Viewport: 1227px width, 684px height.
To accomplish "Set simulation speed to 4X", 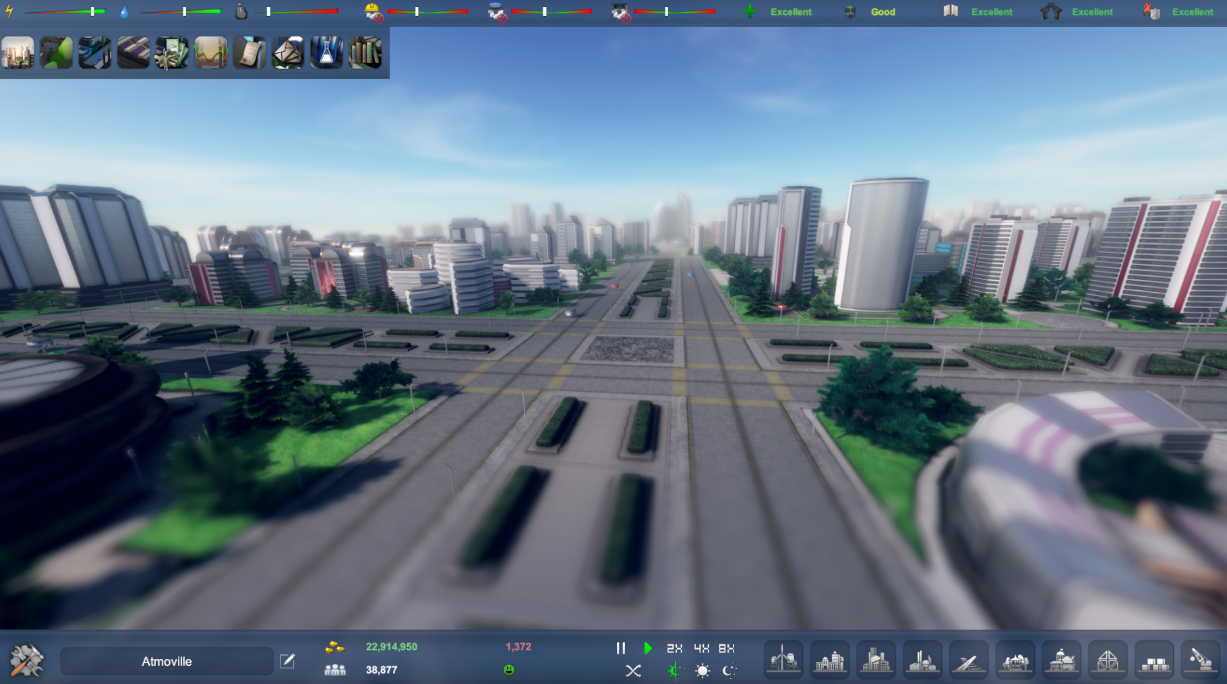I will click(701, 648).
